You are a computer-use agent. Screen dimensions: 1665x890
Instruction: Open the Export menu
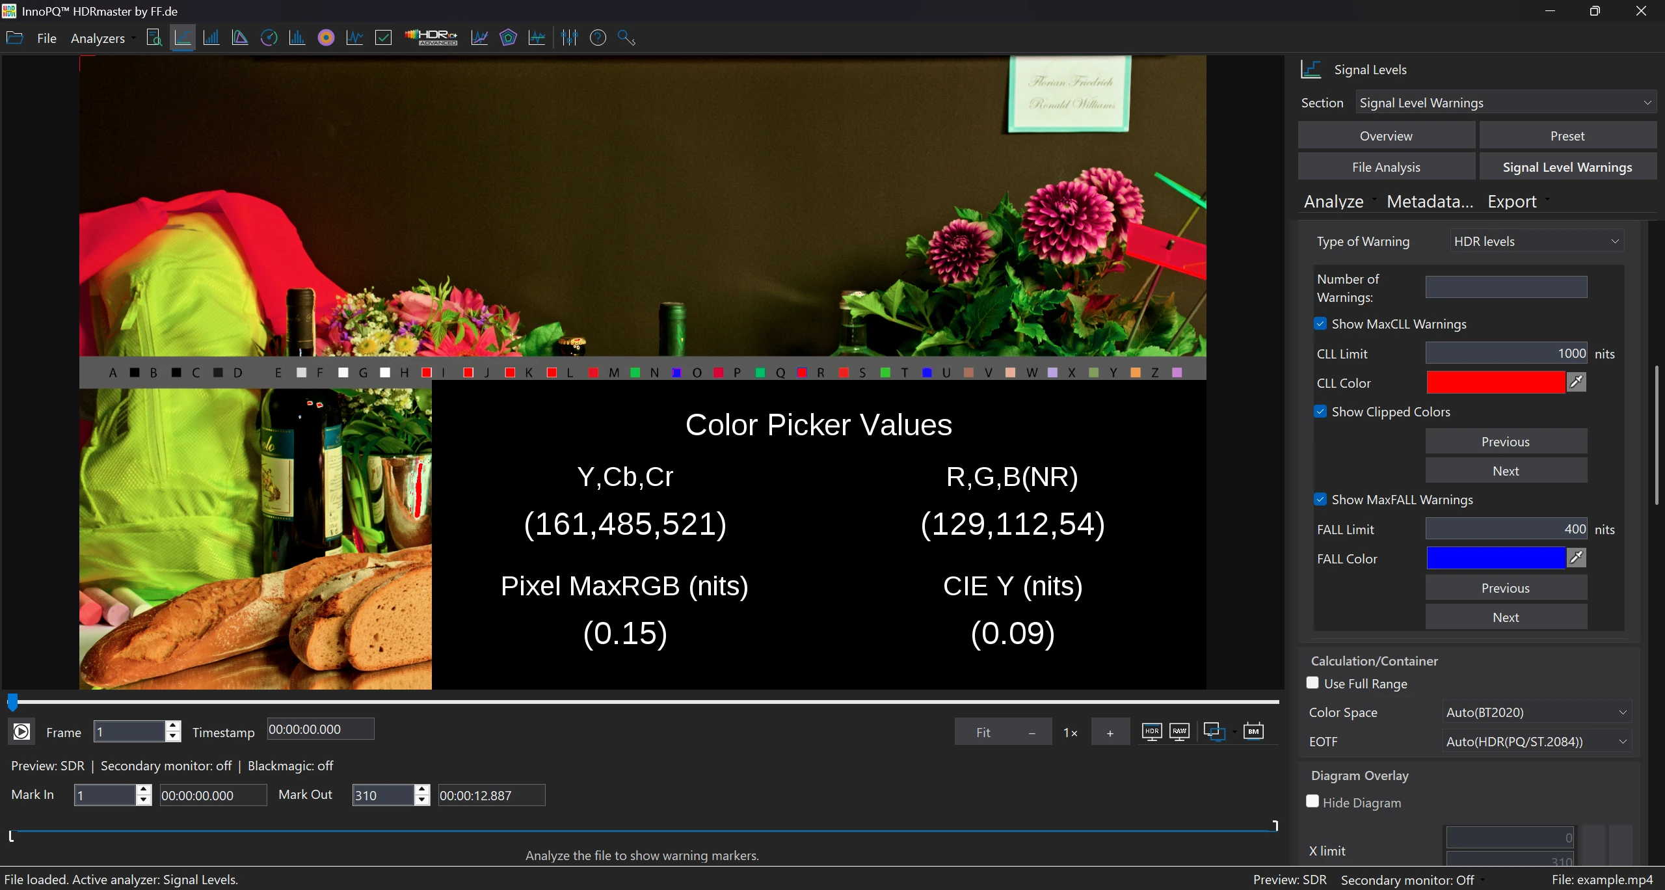[x=1518, y=202]
